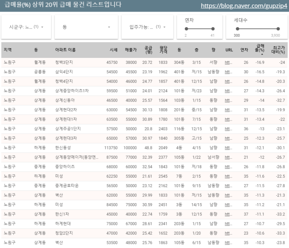Sort by the 지역 column header

click(8, 50)
